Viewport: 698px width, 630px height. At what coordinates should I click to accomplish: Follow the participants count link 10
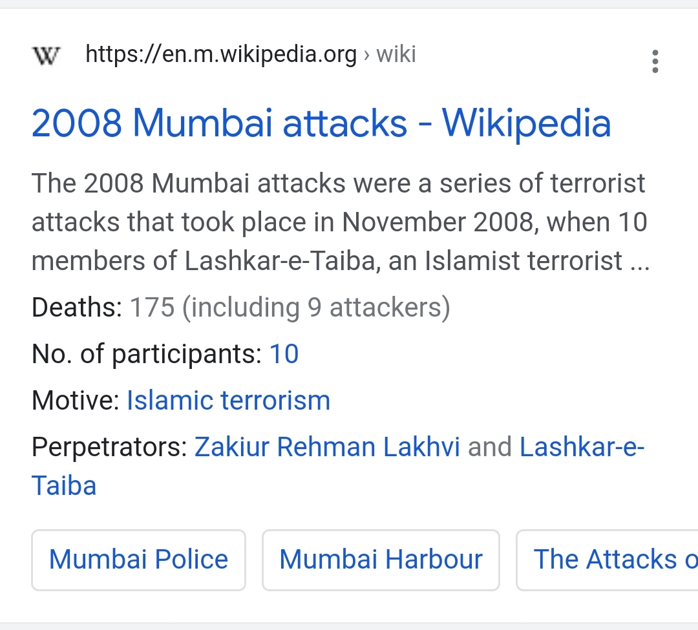click(x=284, y=354)
